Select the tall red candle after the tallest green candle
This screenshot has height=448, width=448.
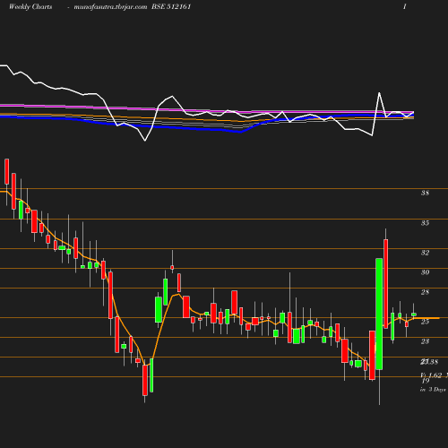tap(386, 284)
